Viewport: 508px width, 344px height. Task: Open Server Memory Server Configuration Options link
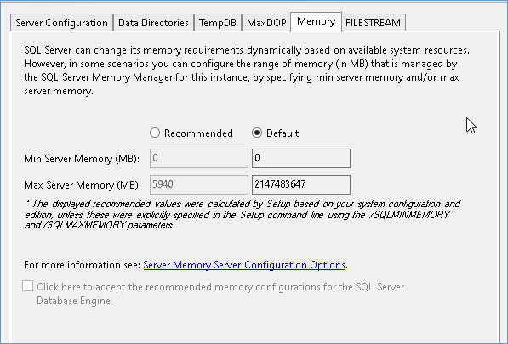(244, 265)
